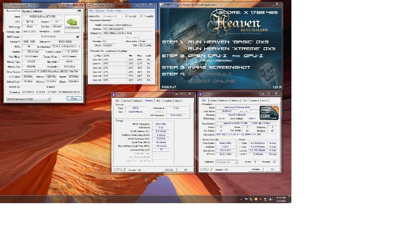
Task: Open the Selection Processor #1 dropdown in CPU-Z
Action: (227, 162)
